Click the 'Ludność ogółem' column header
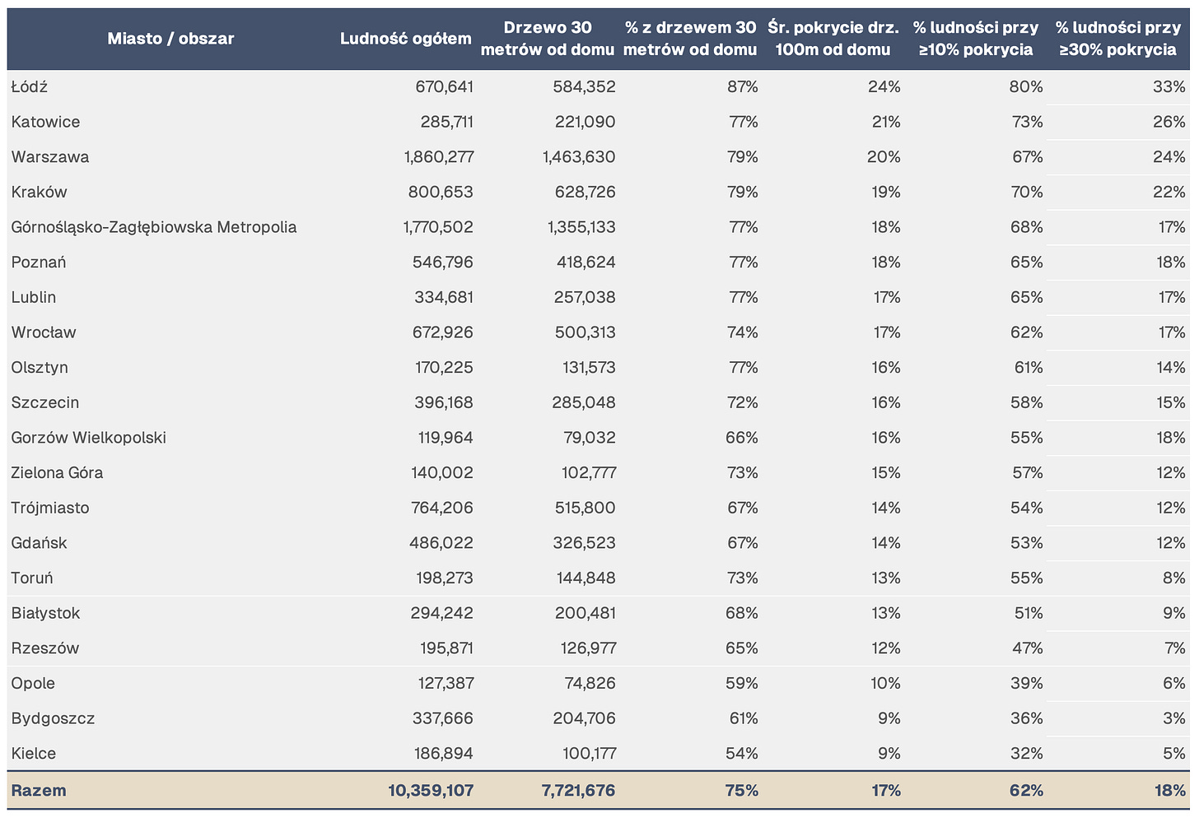 point(406,39)
